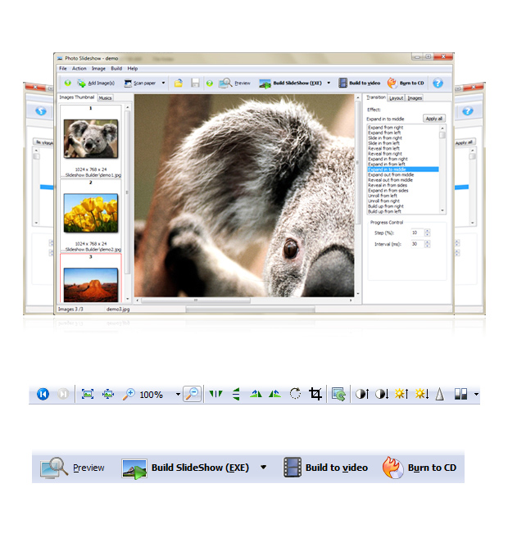Click the Apply all button

pos(434,119)
